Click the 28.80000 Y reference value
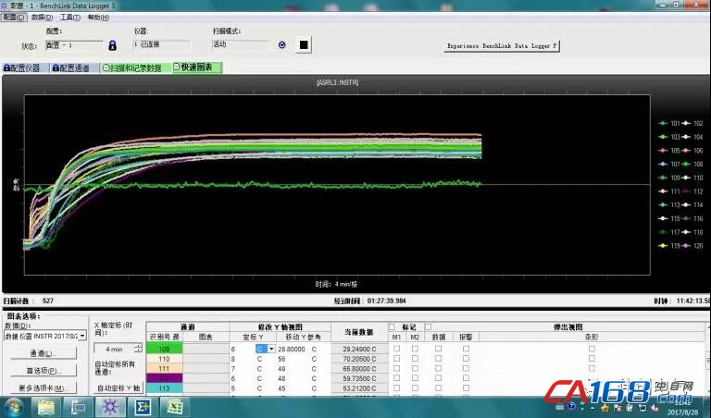The width and height of the screenshot is (711, 418). [291, 350]
